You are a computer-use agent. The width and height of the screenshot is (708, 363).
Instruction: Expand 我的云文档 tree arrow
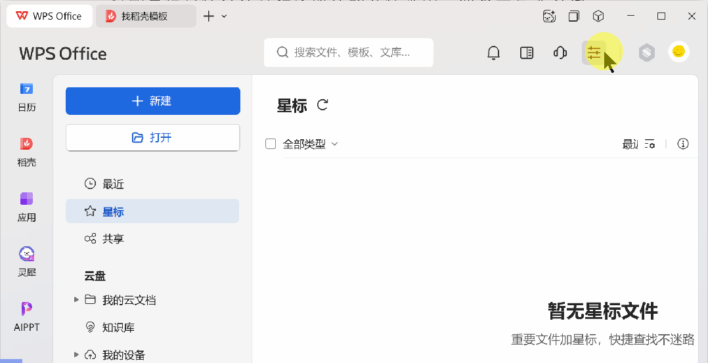tap(76, 299)
